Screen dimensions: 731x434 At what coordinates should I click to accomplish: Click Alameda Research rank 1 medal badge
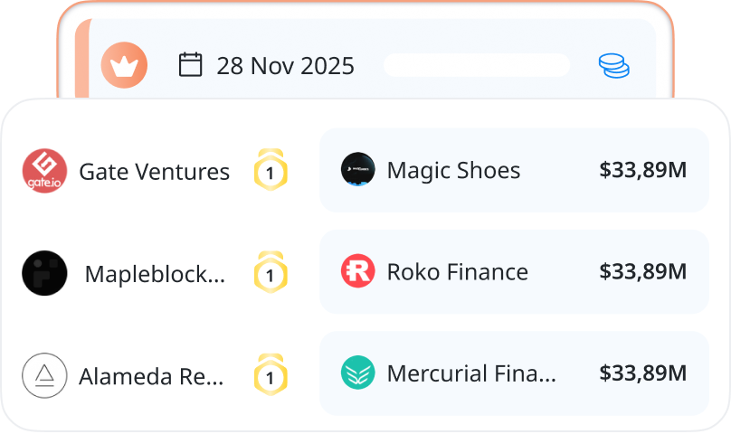270,373
